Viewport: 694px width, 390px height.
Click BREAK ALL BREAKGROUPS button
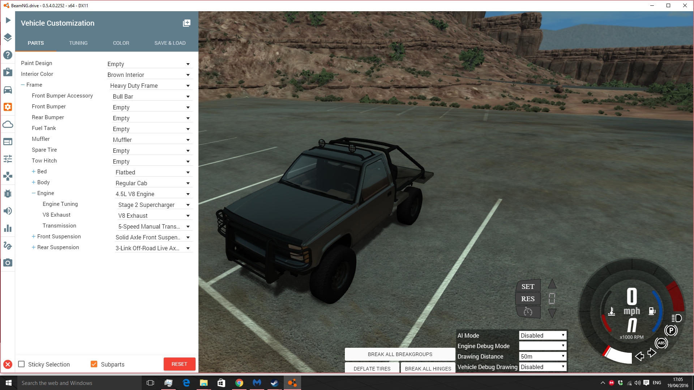[400, 354]
